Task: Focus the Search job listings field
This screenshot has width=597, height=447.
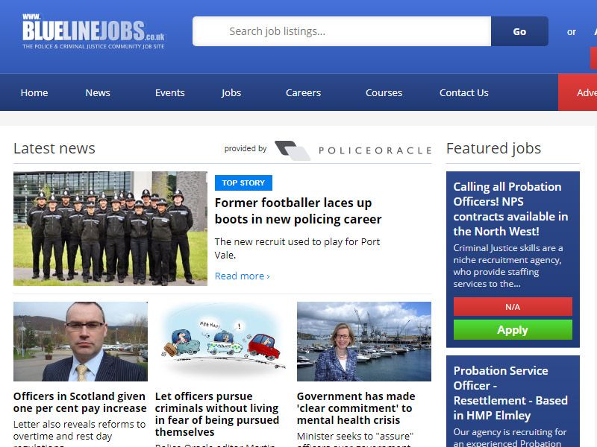Action: (342, 31)
